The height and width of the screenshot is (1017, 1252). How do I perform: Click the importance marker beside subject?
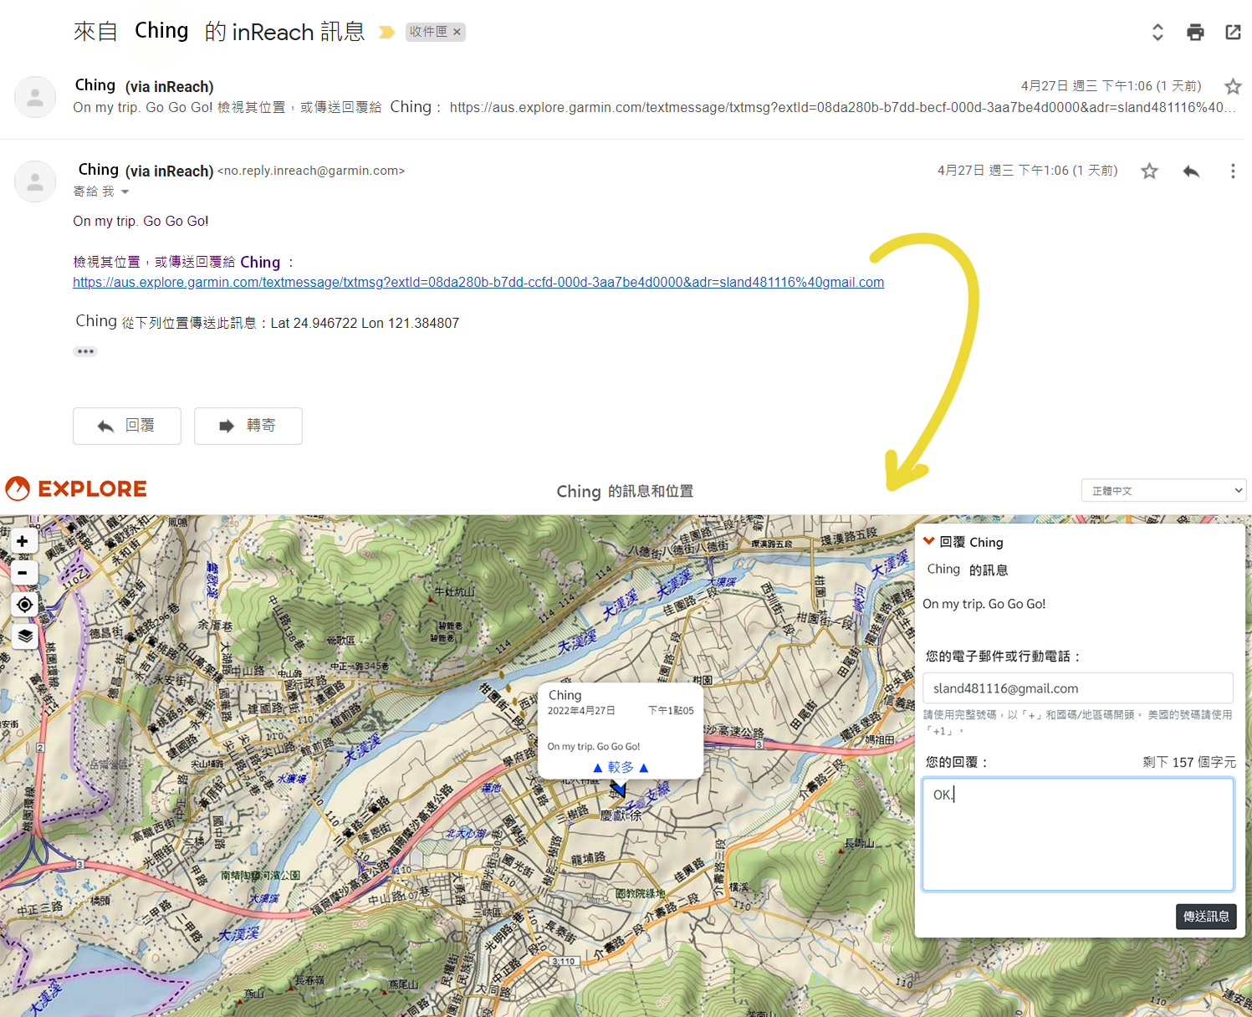point(386,32)
